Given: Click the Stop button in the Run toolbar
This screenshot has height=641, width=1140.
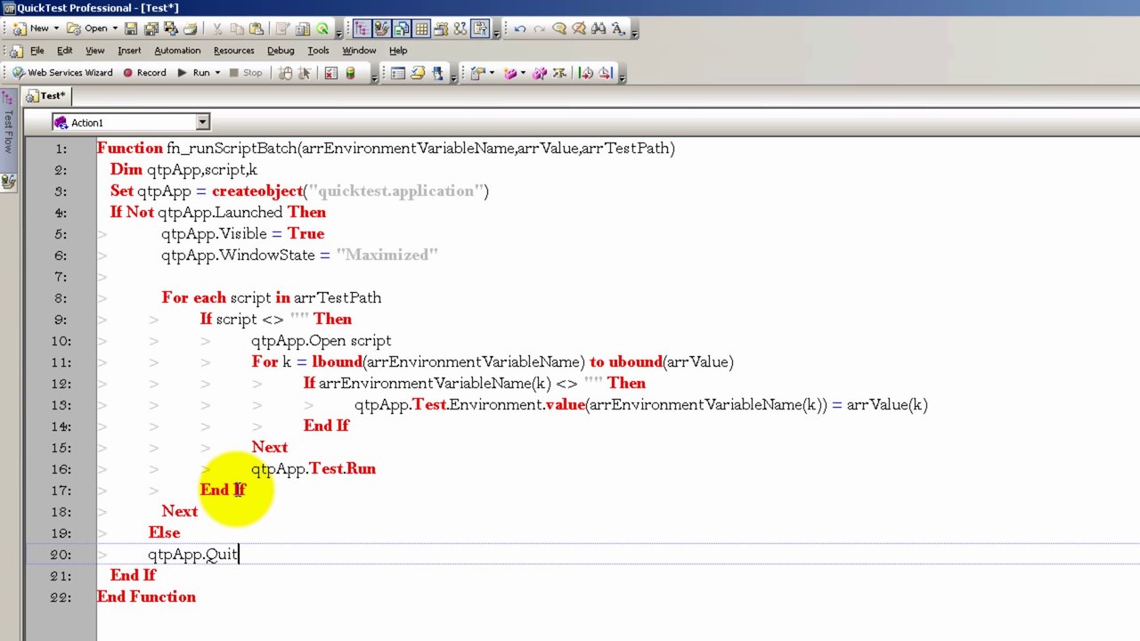Looking at the screenshot, I should coord(246,73).
